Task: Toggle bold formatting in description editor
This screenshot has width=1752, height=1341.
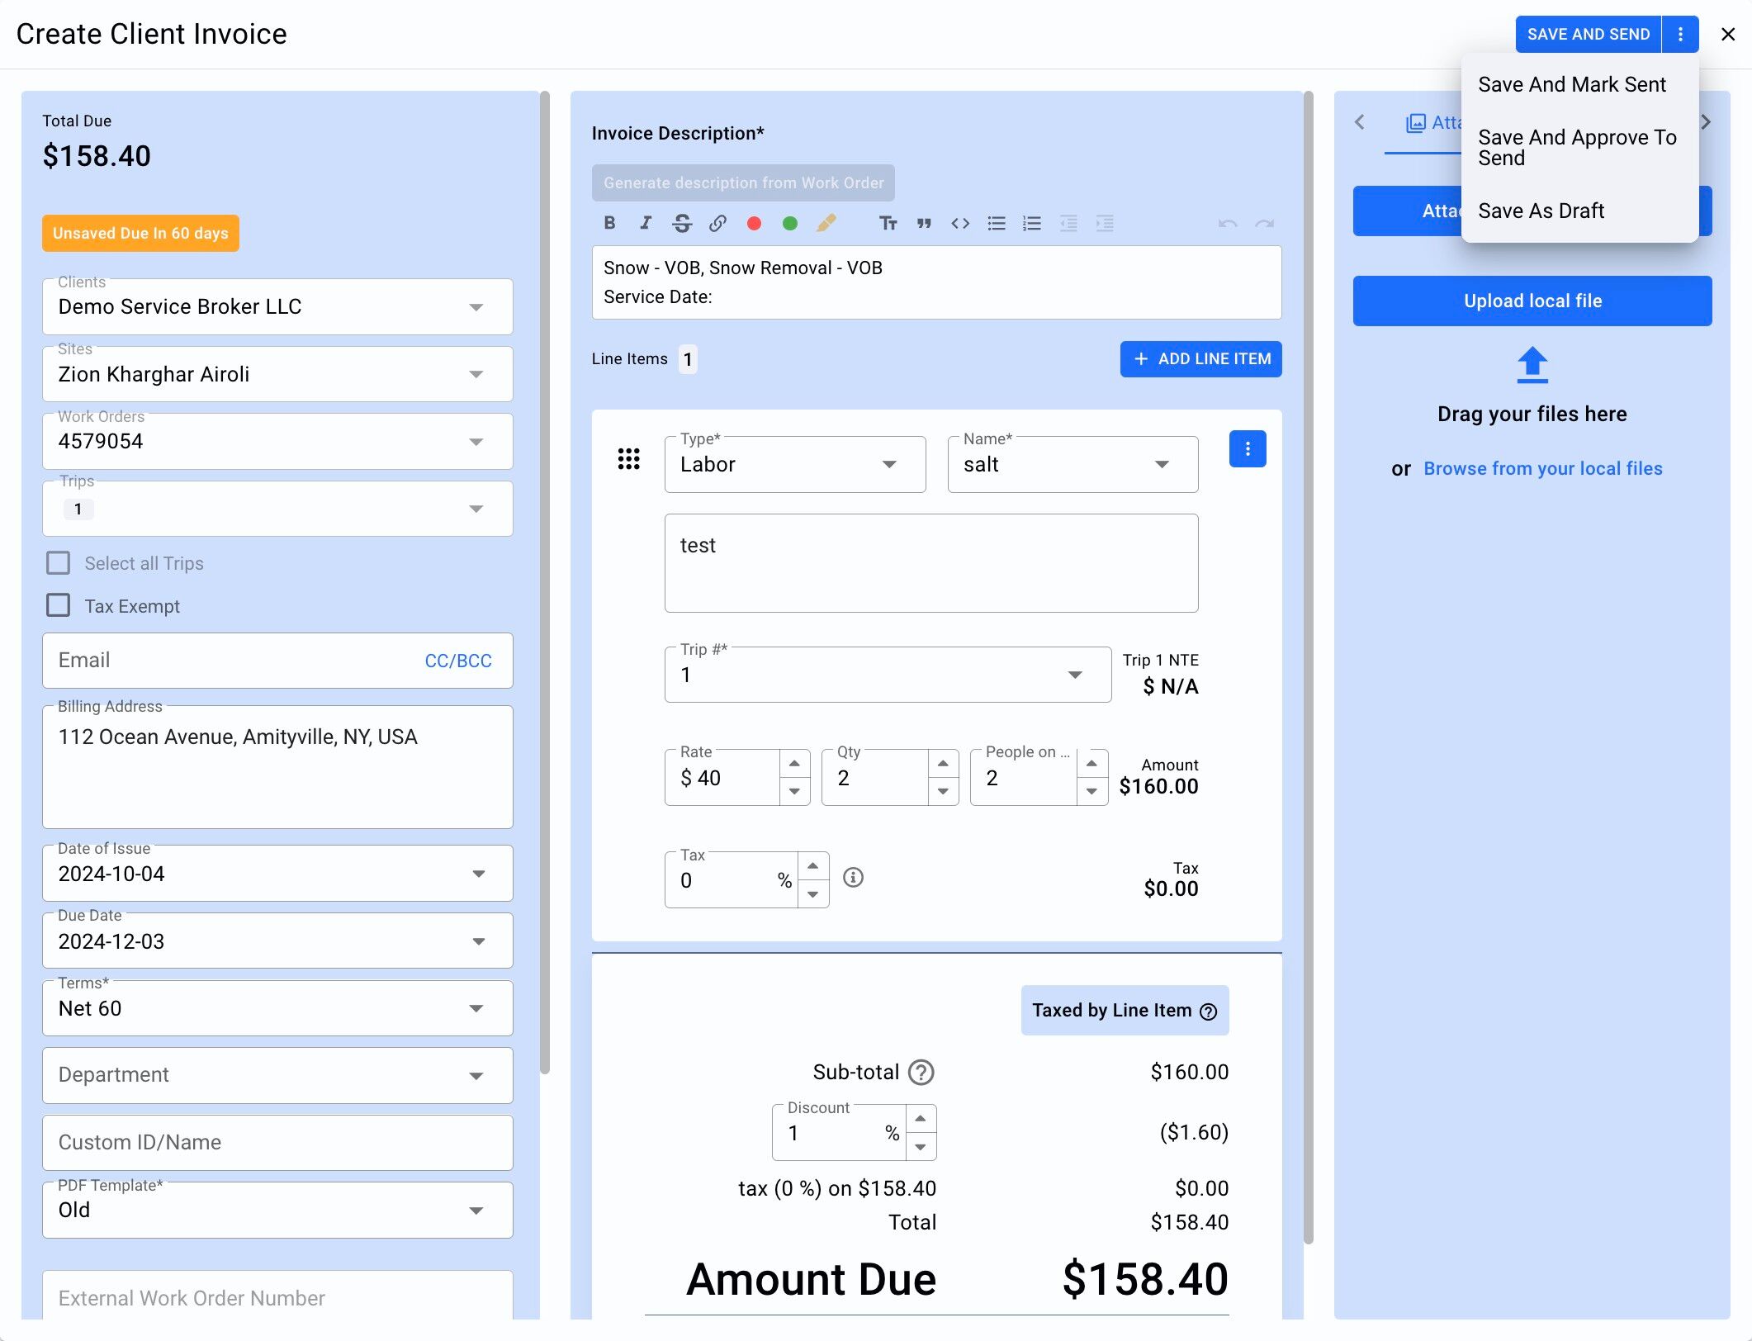Action: 609,223
